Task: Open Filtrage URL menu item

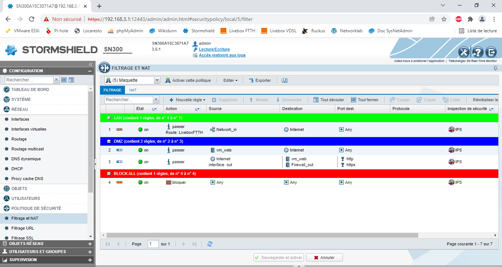Action: click(x=23, y=228)
